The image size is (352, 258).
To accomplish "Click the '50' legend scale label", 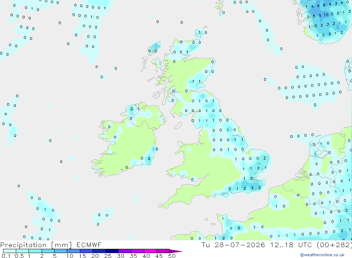I will pyautogui.click(x=172, y=256).
